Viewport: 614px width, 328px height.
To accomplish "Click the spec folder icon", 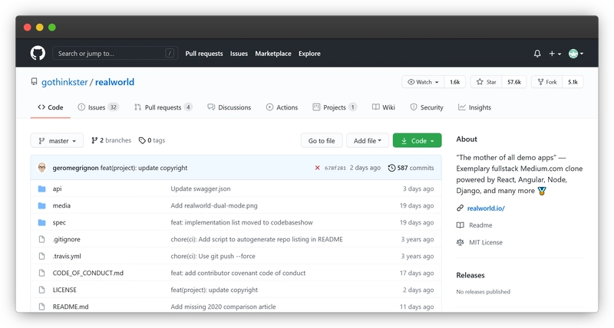I will pos(42,222).
